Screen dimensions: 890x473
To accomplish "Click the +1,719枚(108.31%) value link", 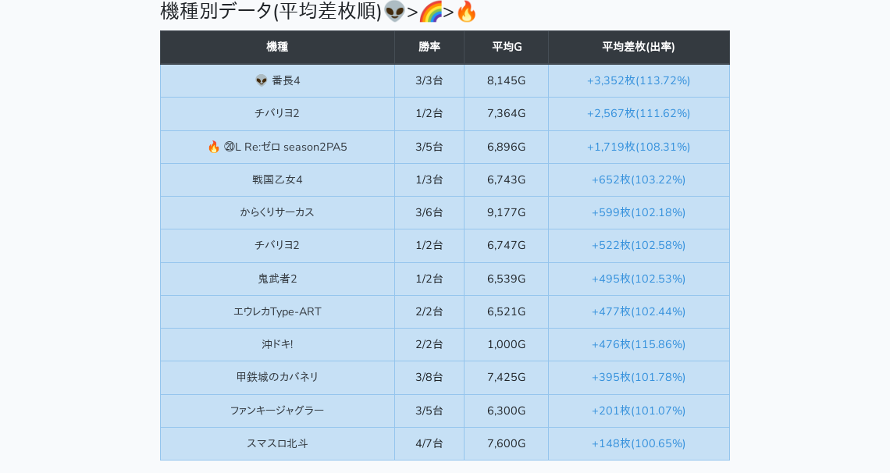I will (638, 147).
